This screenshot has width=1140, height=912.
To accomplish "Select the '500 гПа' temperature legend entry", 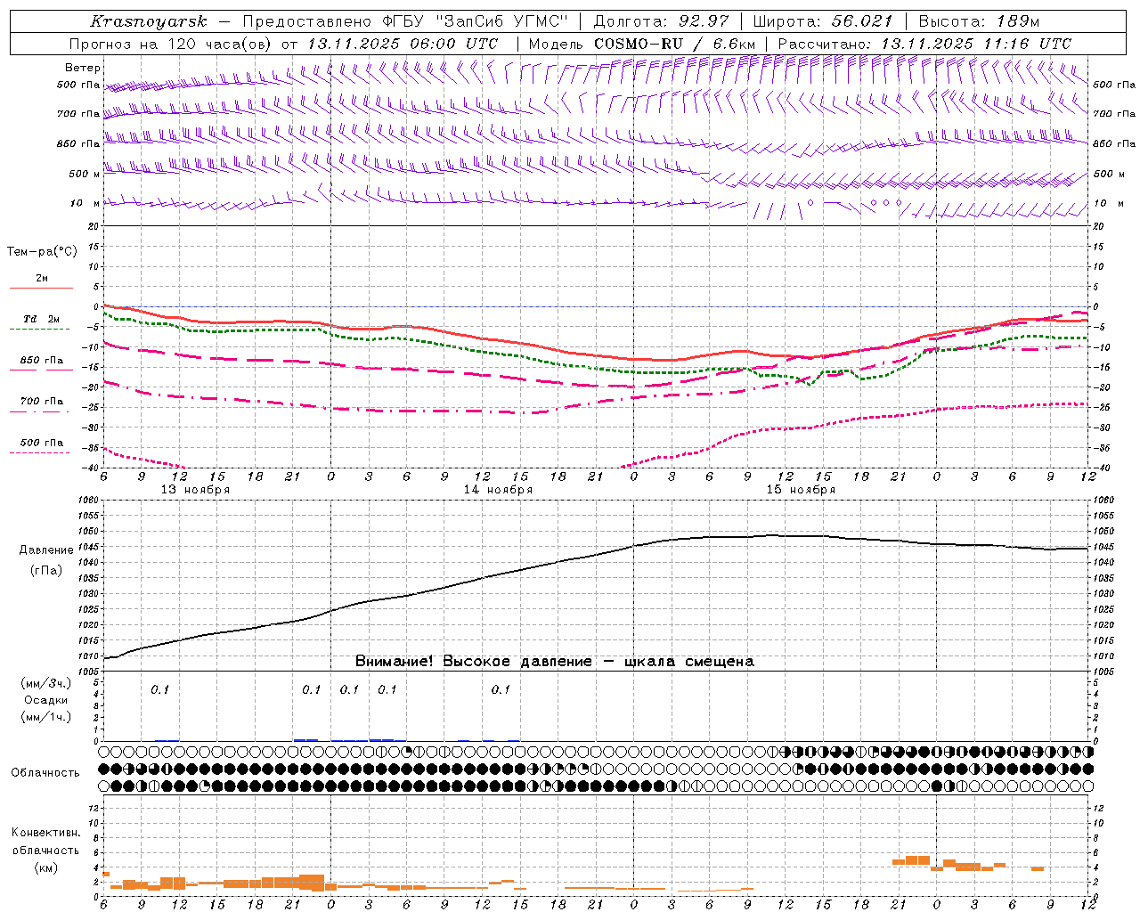I will 42,443.
